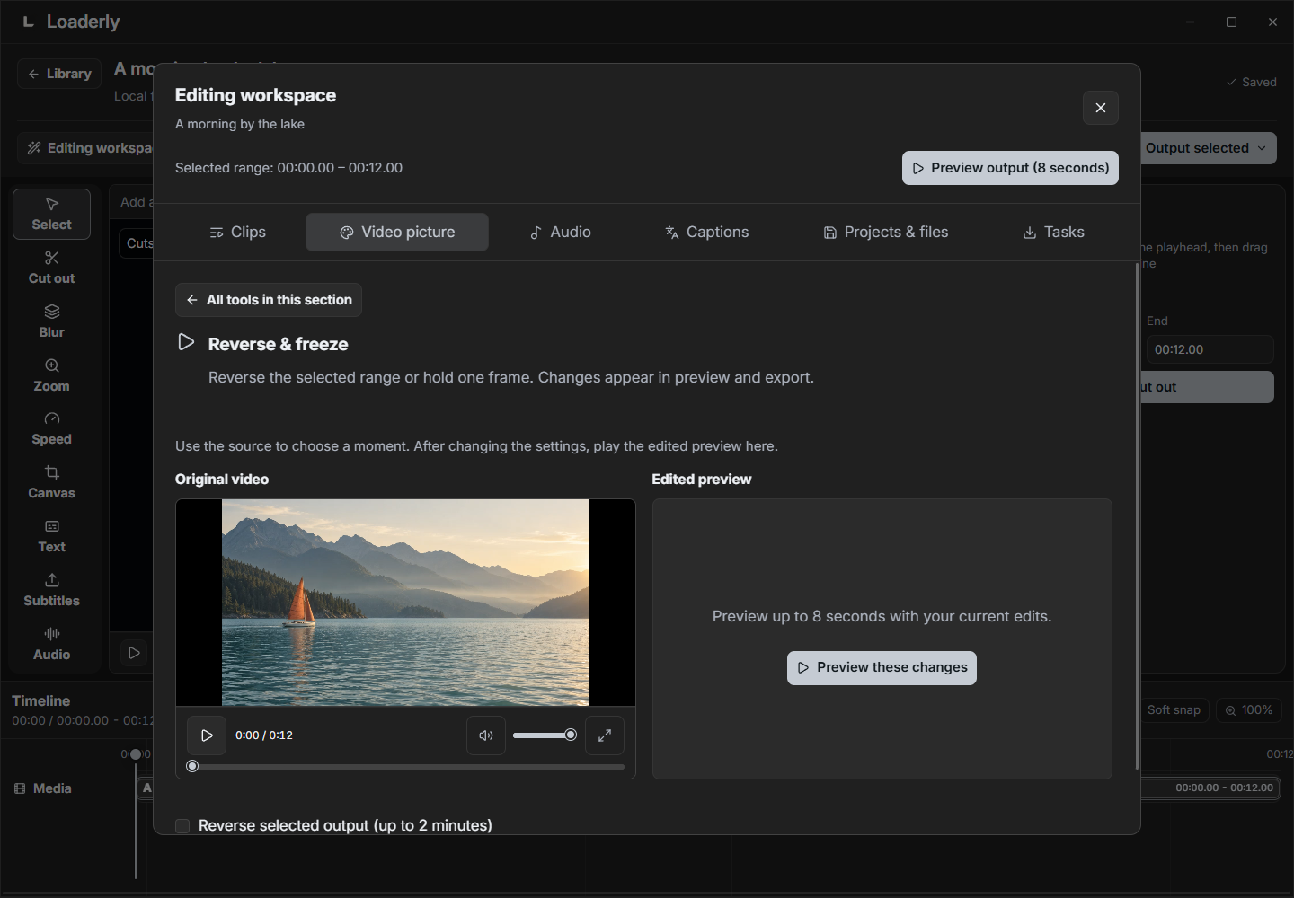Open the Output selected dropdown
1294x898 pixels.
tap(1207, 148)
